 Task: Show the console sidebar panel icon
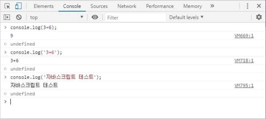[x=7, y=17]
